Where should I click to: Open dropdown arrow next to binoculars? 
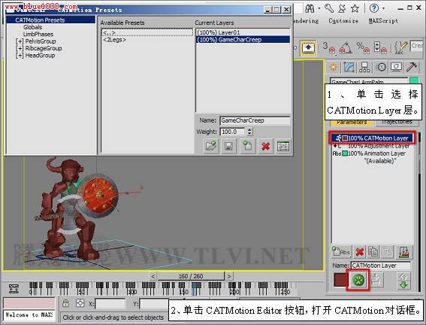(x=319, y=8)
